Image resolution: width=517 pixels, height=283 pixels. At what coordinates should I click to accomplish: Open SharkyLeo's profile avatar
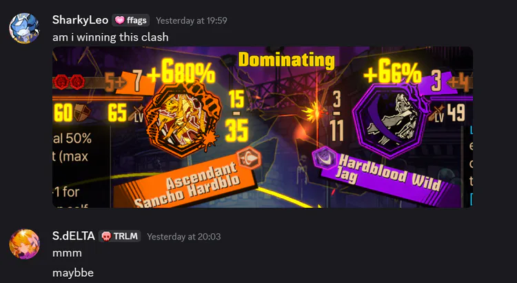click(x=24, y=28)
